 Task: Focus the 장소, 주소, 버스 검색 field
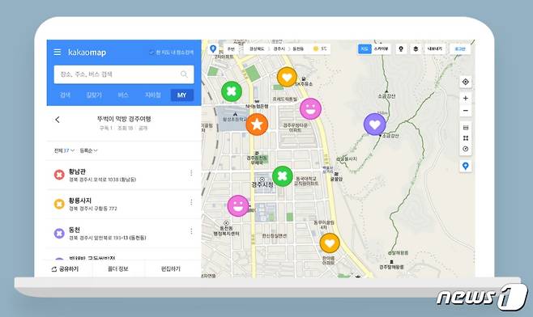click(124, 74)
